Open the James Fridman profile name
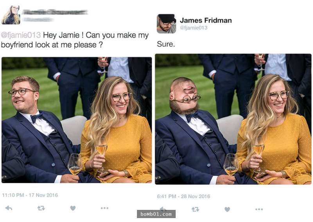 205,20
